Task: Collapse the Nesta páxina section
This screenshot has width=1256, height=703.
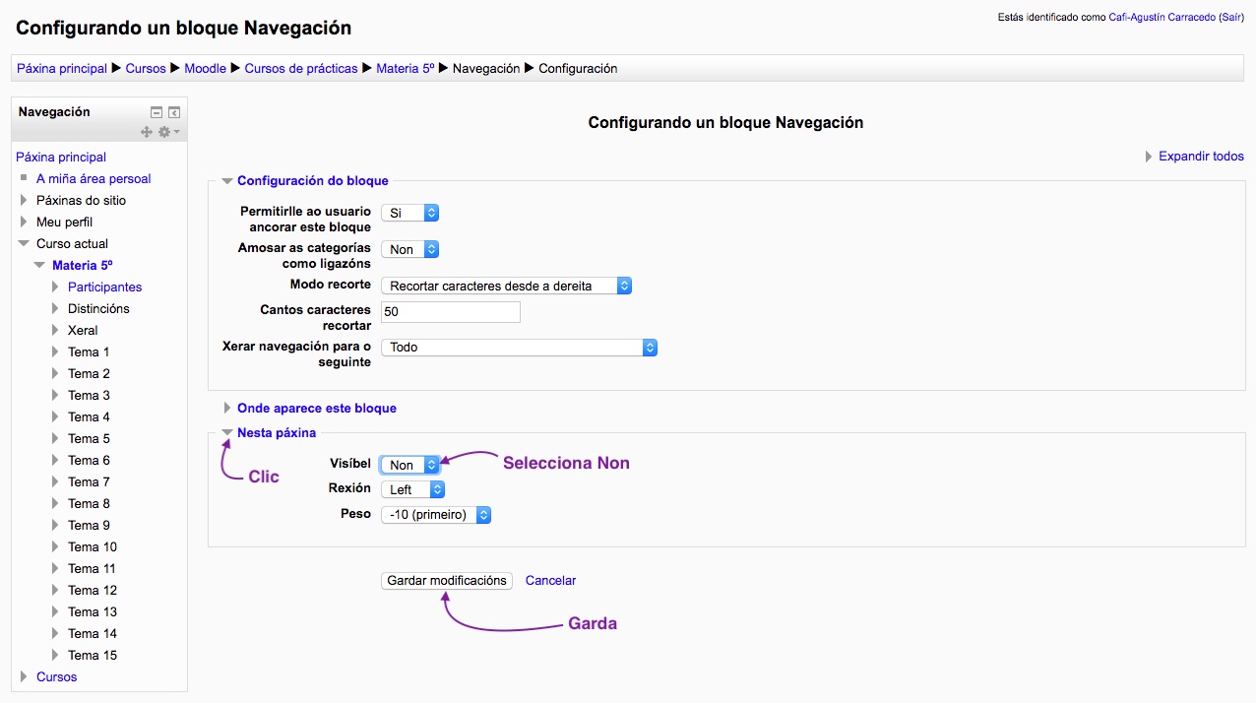Action: tap(276, 432)
